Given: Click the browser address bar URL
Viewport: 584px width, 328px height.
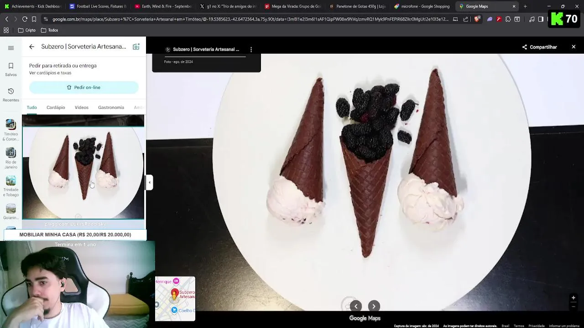Looking at the screenshot, I should click(250, 19).
